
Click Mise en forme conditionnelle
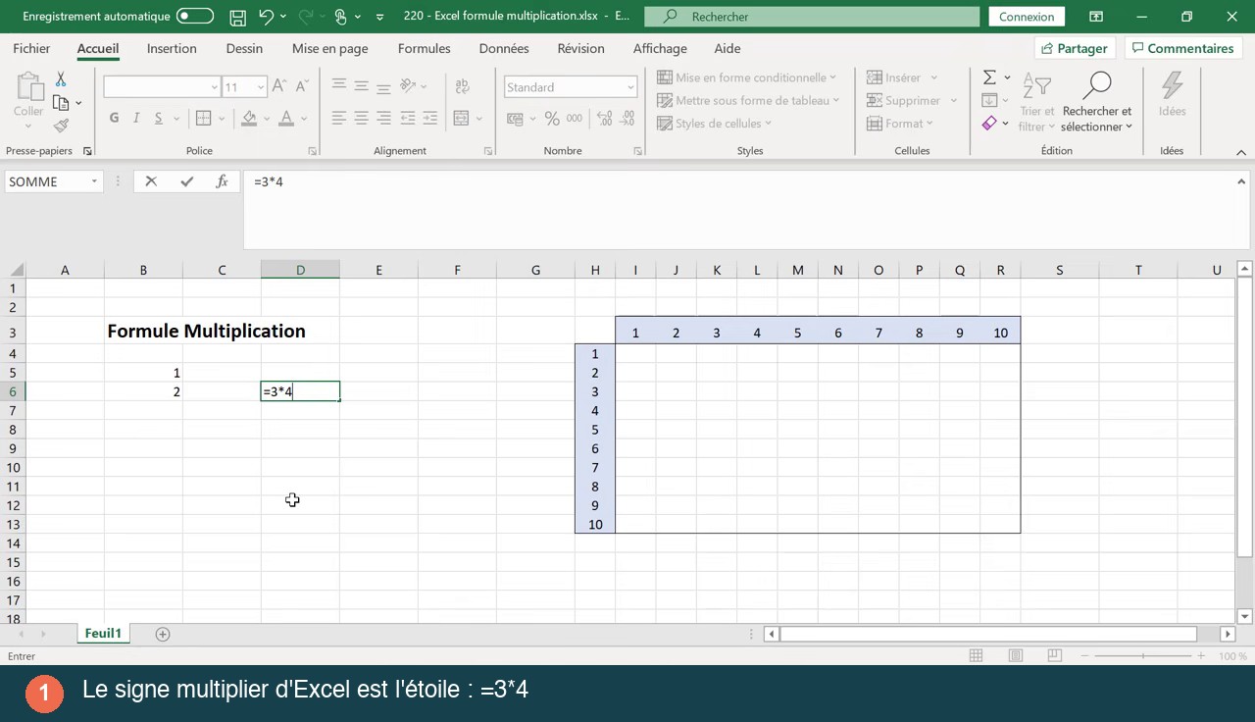(746, 77)
